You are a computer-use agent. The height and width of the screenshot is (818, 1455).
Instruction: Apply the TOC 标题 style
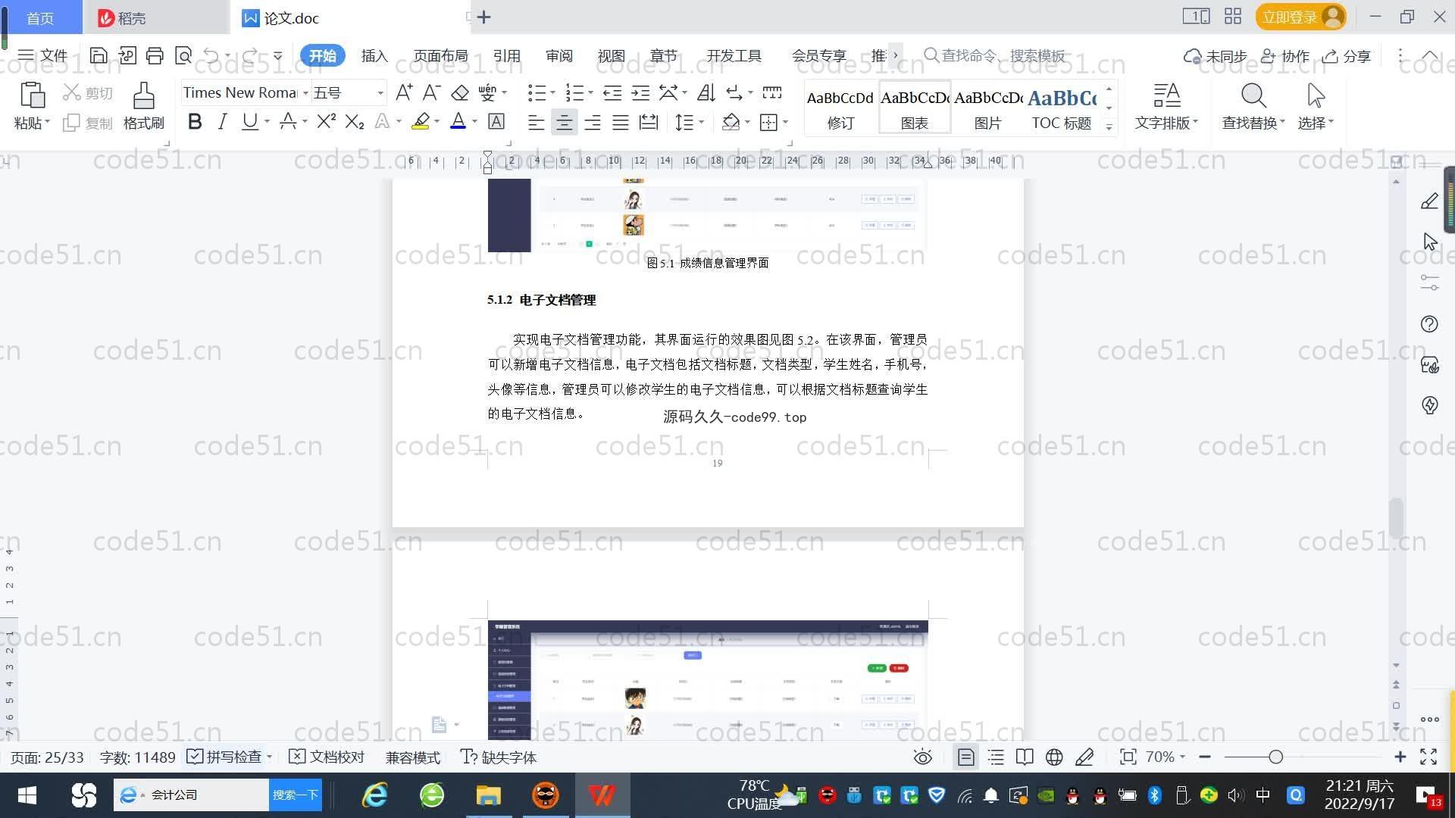[1062, 108]
